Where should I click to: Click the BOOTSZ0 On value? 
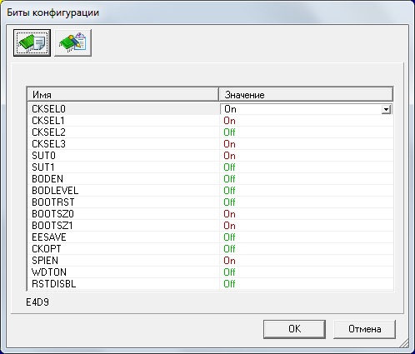click(x=230, y=214)
